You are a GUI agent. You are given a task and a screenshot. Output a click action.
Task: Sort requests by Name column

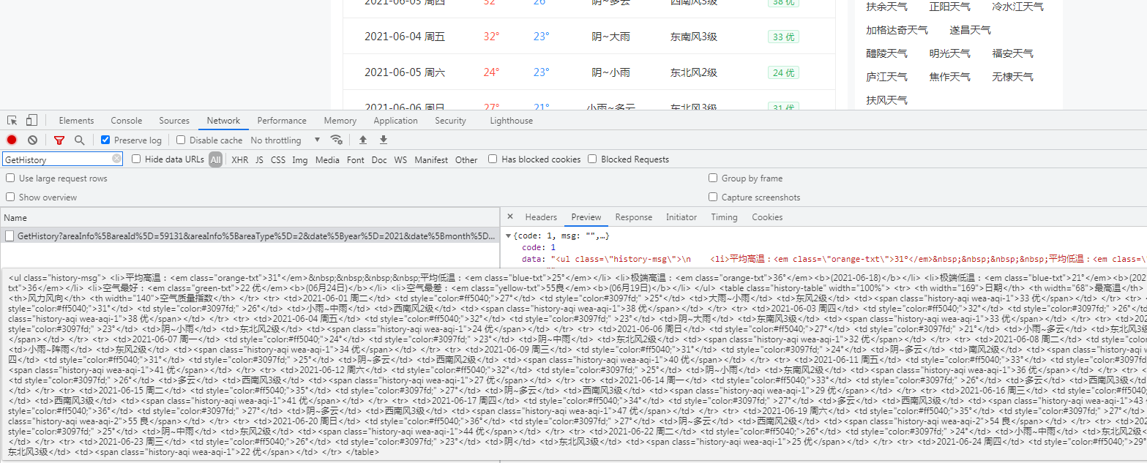tap(250, 217)
